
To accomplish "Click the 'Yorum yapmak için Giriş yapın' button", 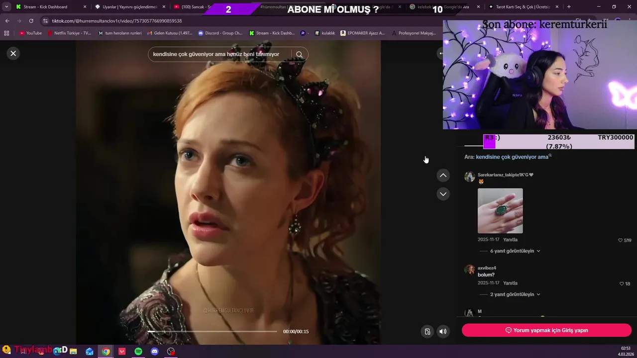I will (x=546, y=330).
